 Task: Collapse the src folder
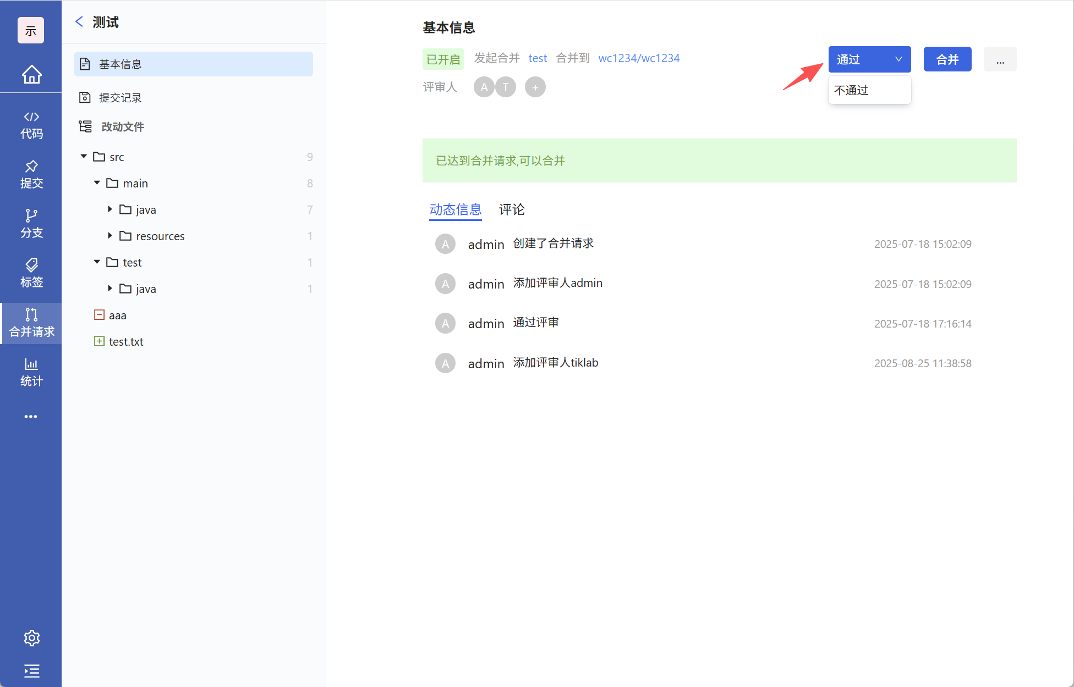(84, 157)
